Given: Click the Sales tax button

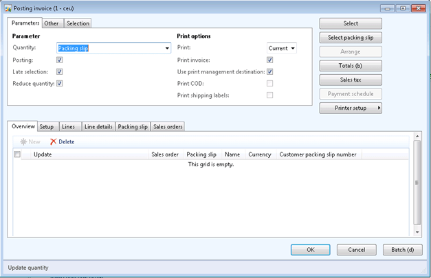Looking at the screenshot, I should [x=351, y=80].
